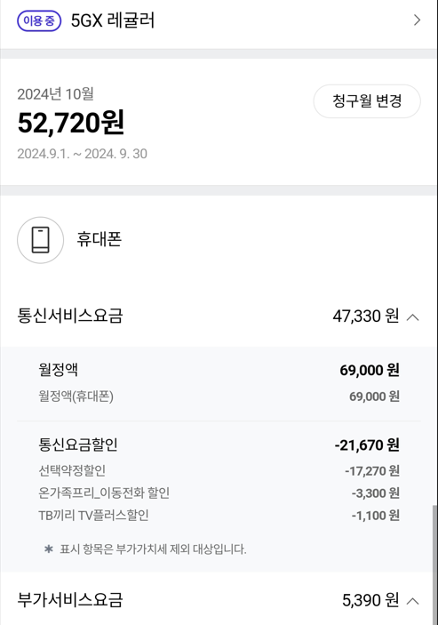Click the 청구월 변경 button

(367, 100)
